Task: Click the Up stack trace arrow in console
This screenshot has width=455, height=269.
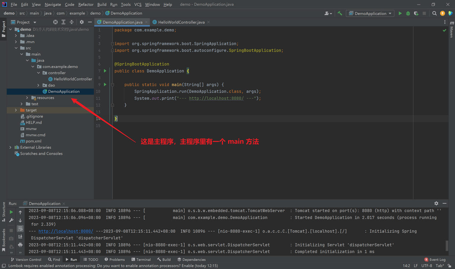Action: coord(20,212)
